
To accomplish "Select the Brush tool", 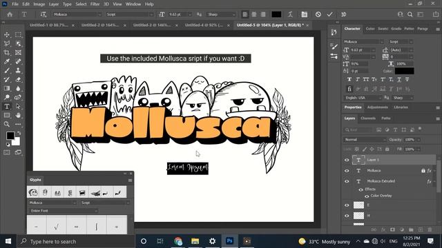I will 7,70.
